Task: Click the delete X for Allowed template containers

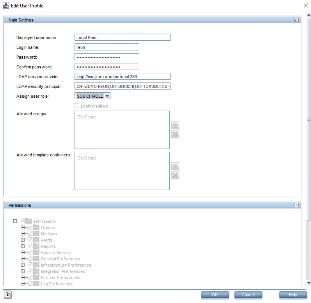Action: [x=175, y=175]
